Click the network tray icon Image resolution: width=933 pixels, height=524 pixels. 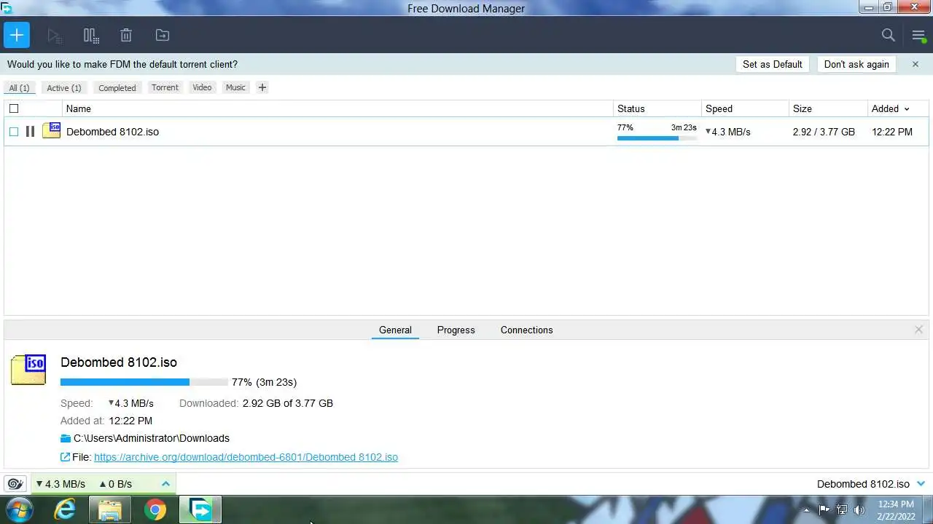(x=842, y=509)
